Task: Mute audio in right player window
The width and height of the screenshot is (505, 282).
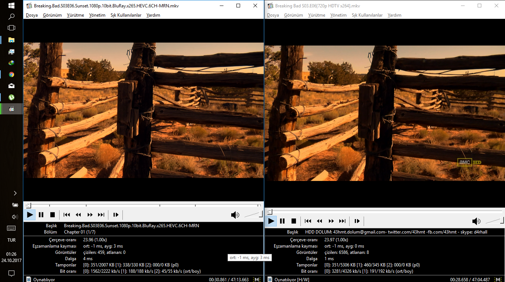Action: (x=476, y=221)
